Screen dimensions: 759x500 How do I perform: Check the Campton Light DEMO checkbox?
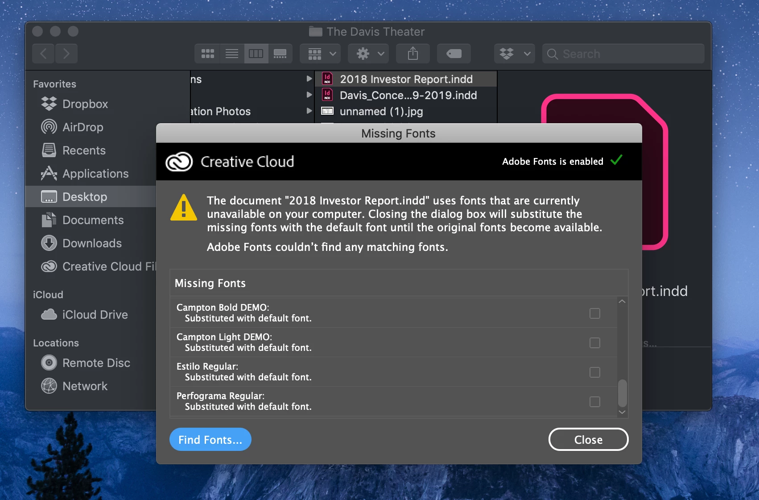click(x=595, y=343)
